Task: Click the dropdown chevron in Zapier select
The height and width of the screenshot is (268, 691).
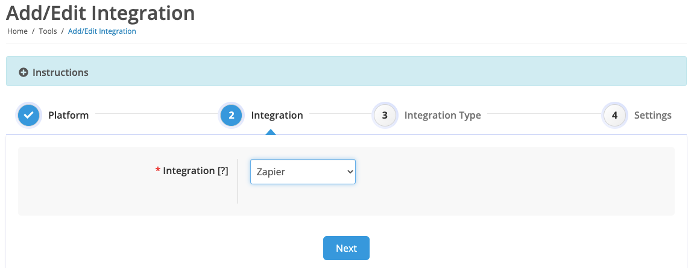Action: pyautogui.click(x=350, y=172)
